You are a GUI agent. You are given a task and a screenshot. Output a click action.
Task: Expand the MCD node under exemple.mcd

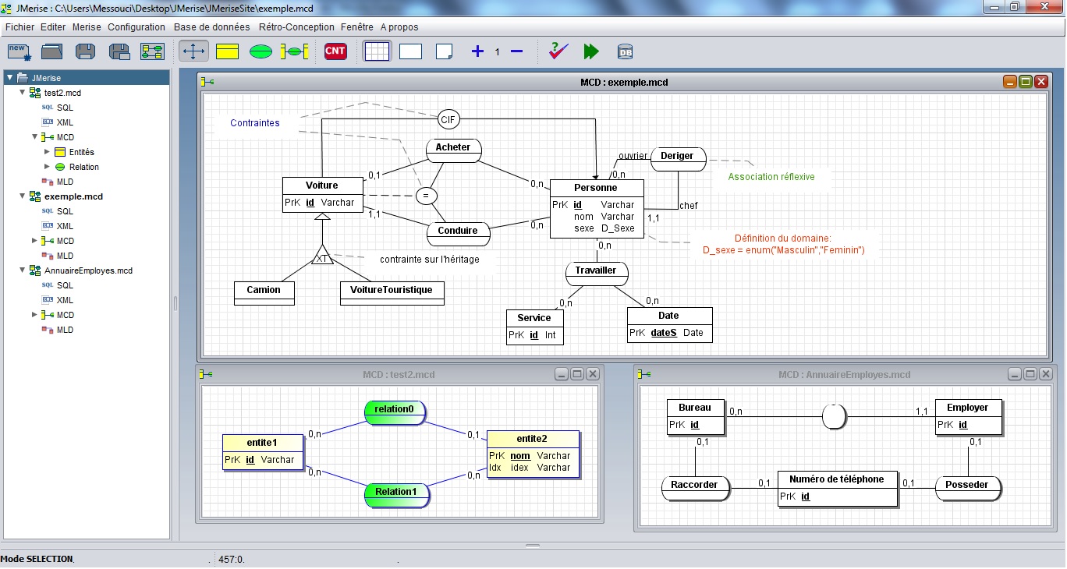coord(34,241)
